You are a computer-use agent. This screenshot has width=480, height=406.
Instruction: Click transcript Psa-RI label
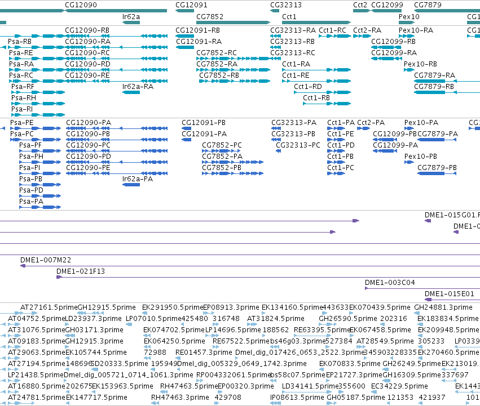[22, 109]
